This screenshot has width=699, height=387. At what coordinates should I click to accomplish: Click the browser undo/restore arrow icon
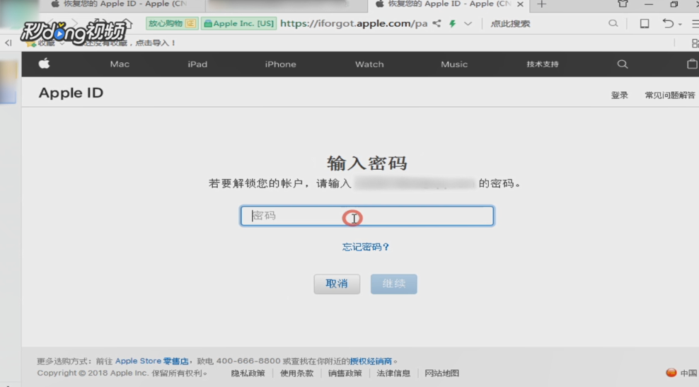(x=668, y=23)
